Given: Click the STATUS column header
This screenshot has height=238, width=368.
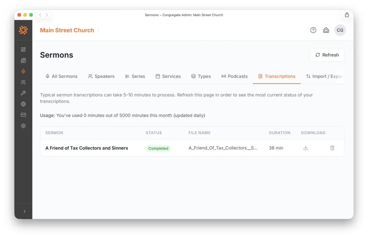Looking at the screenshot, I should pos(154,133).
